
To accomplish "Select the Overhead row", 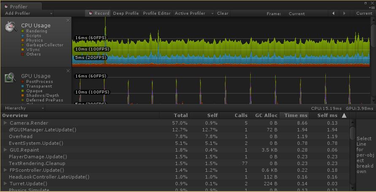I will [175, 136].
